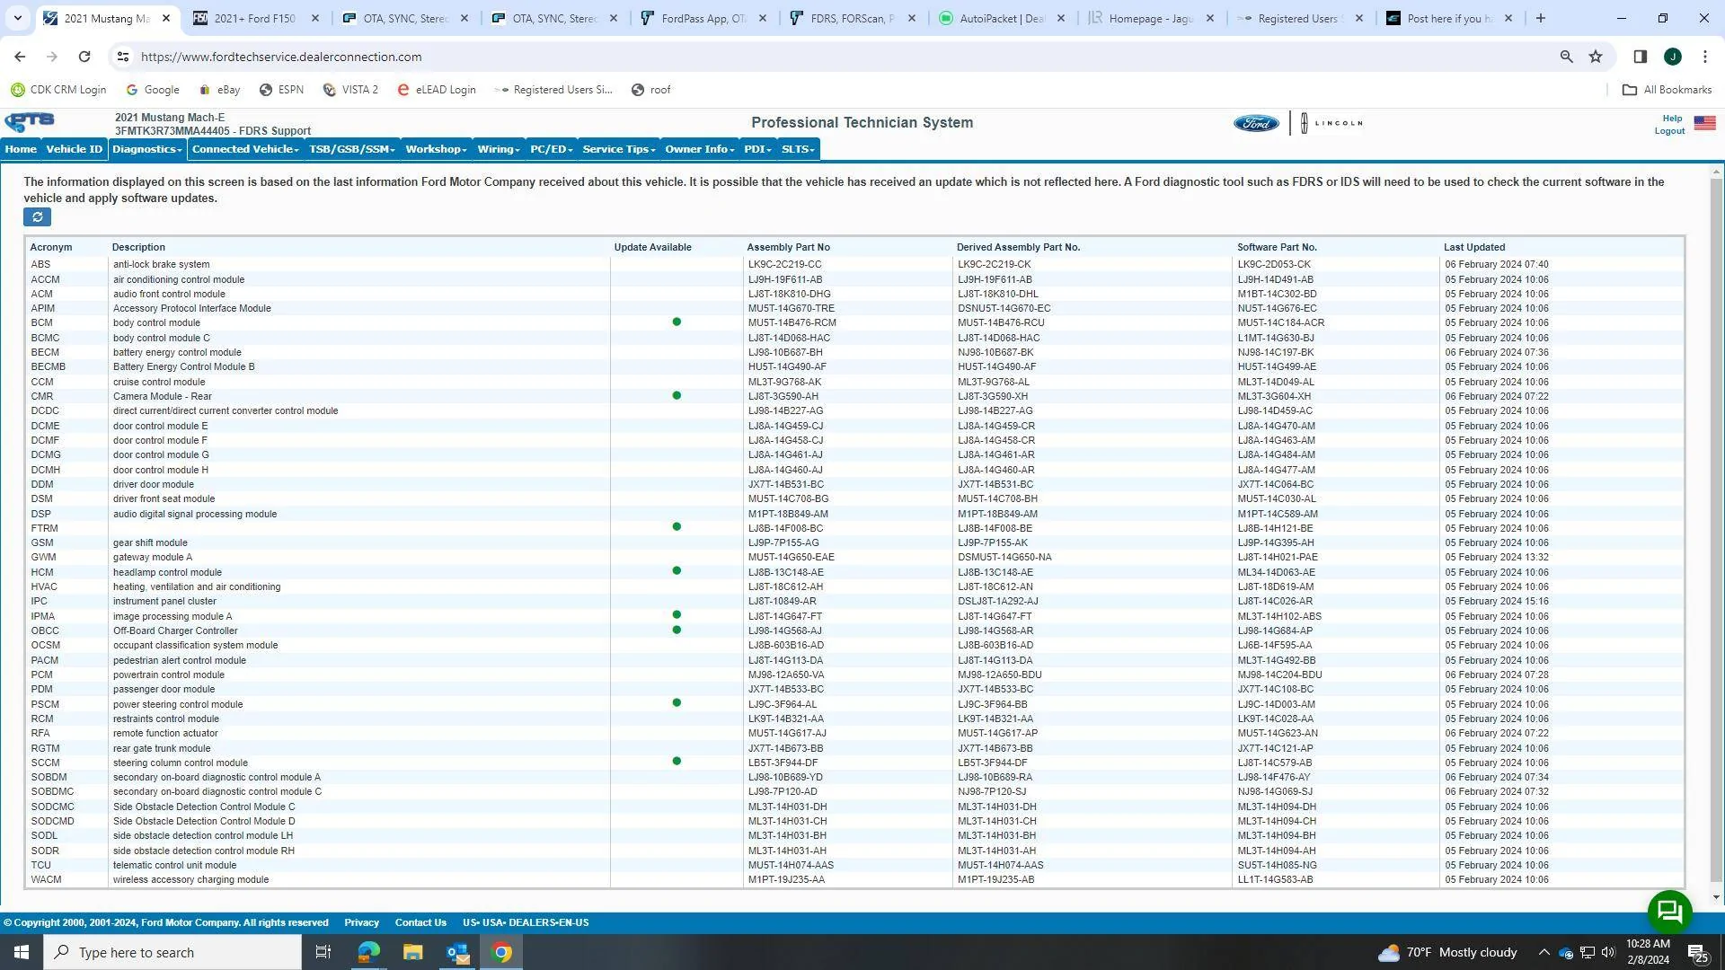Switch to the AutoiPacket tab
This screenshot has width=1725, height=970.
(x=1002, y=18)
